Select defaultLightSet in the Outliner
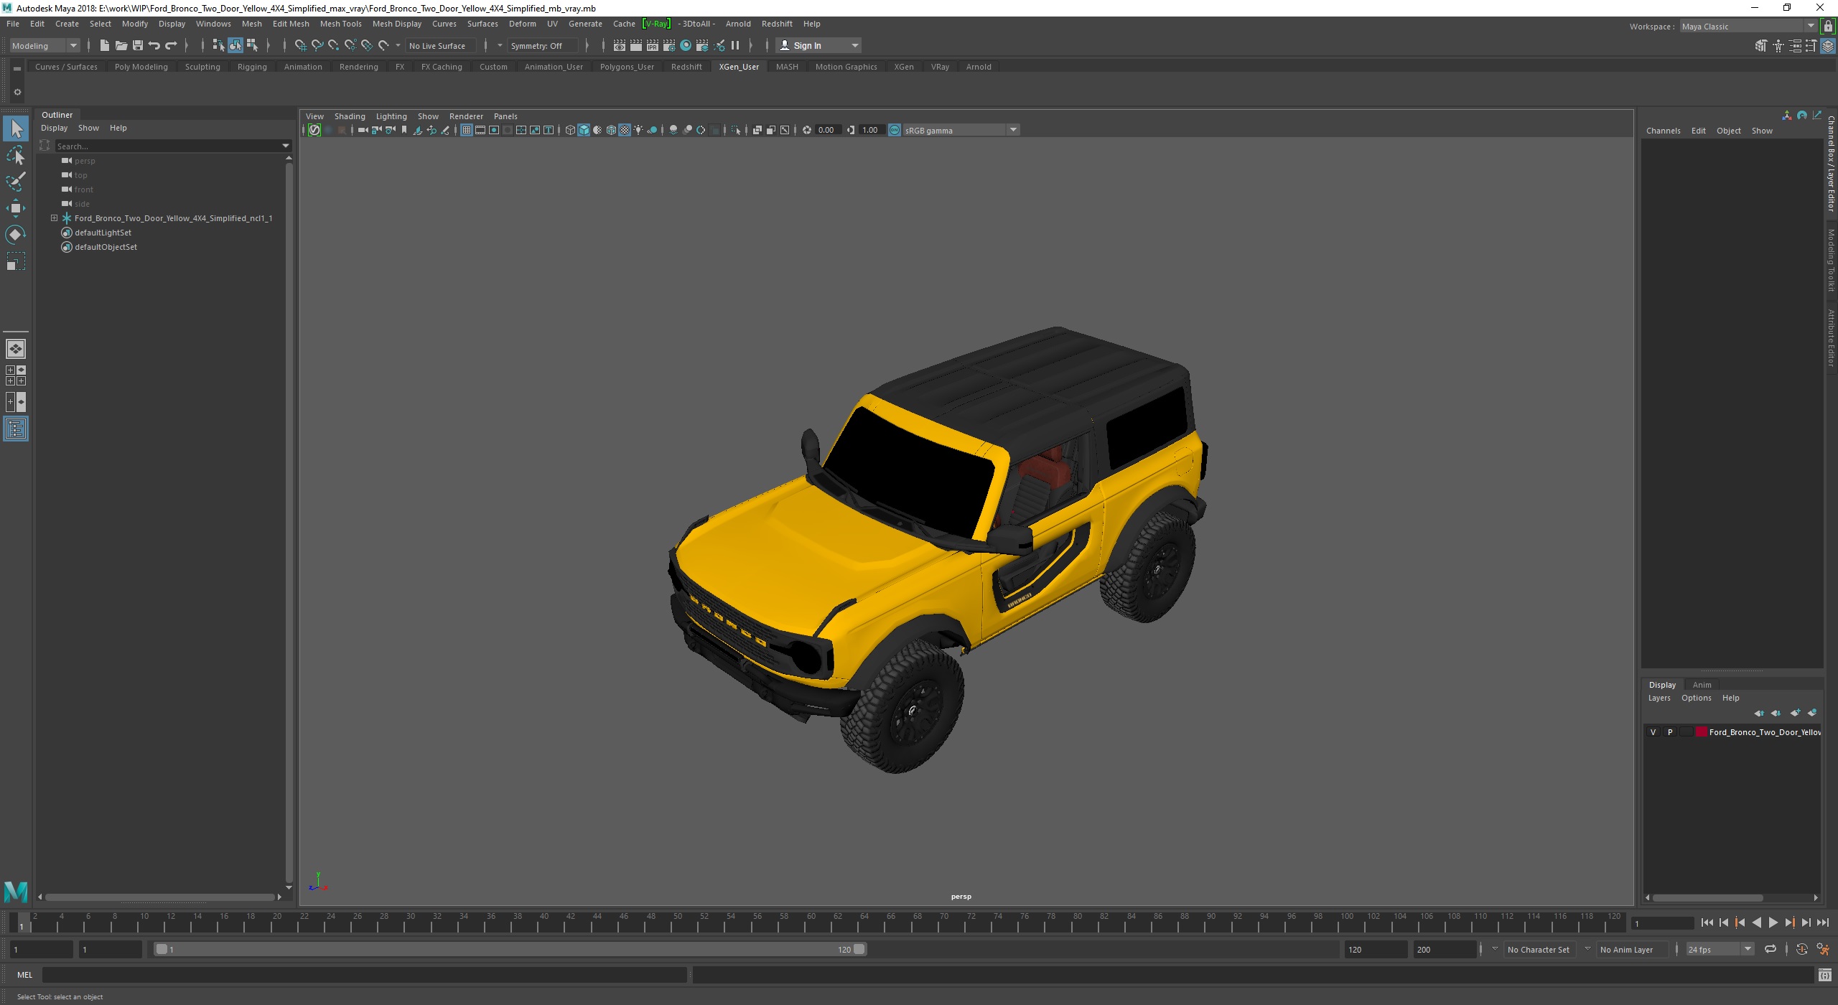Viewport: 1838px width, 1005px height. click(x=103, y=233)
